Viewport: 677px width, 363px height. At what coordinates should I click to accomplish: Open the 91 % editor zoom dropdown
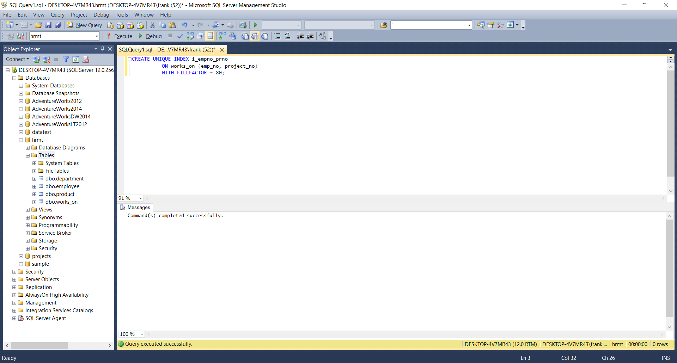pyautogui.click(x=141, y=198)
